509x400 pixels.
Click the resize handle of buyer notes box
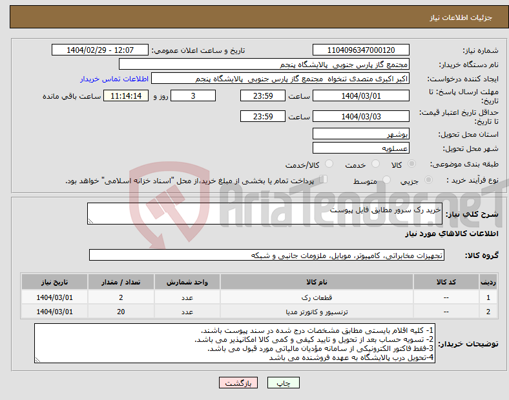tap(37, 360)
